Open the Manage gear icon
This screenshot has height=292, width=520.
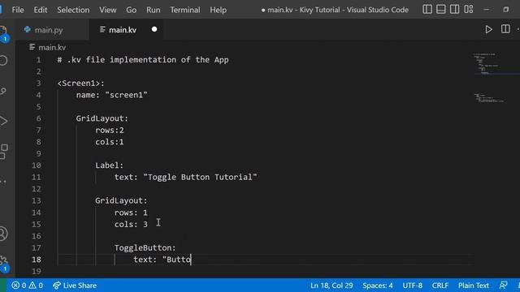pyautogui.click(x=3, y=263)
